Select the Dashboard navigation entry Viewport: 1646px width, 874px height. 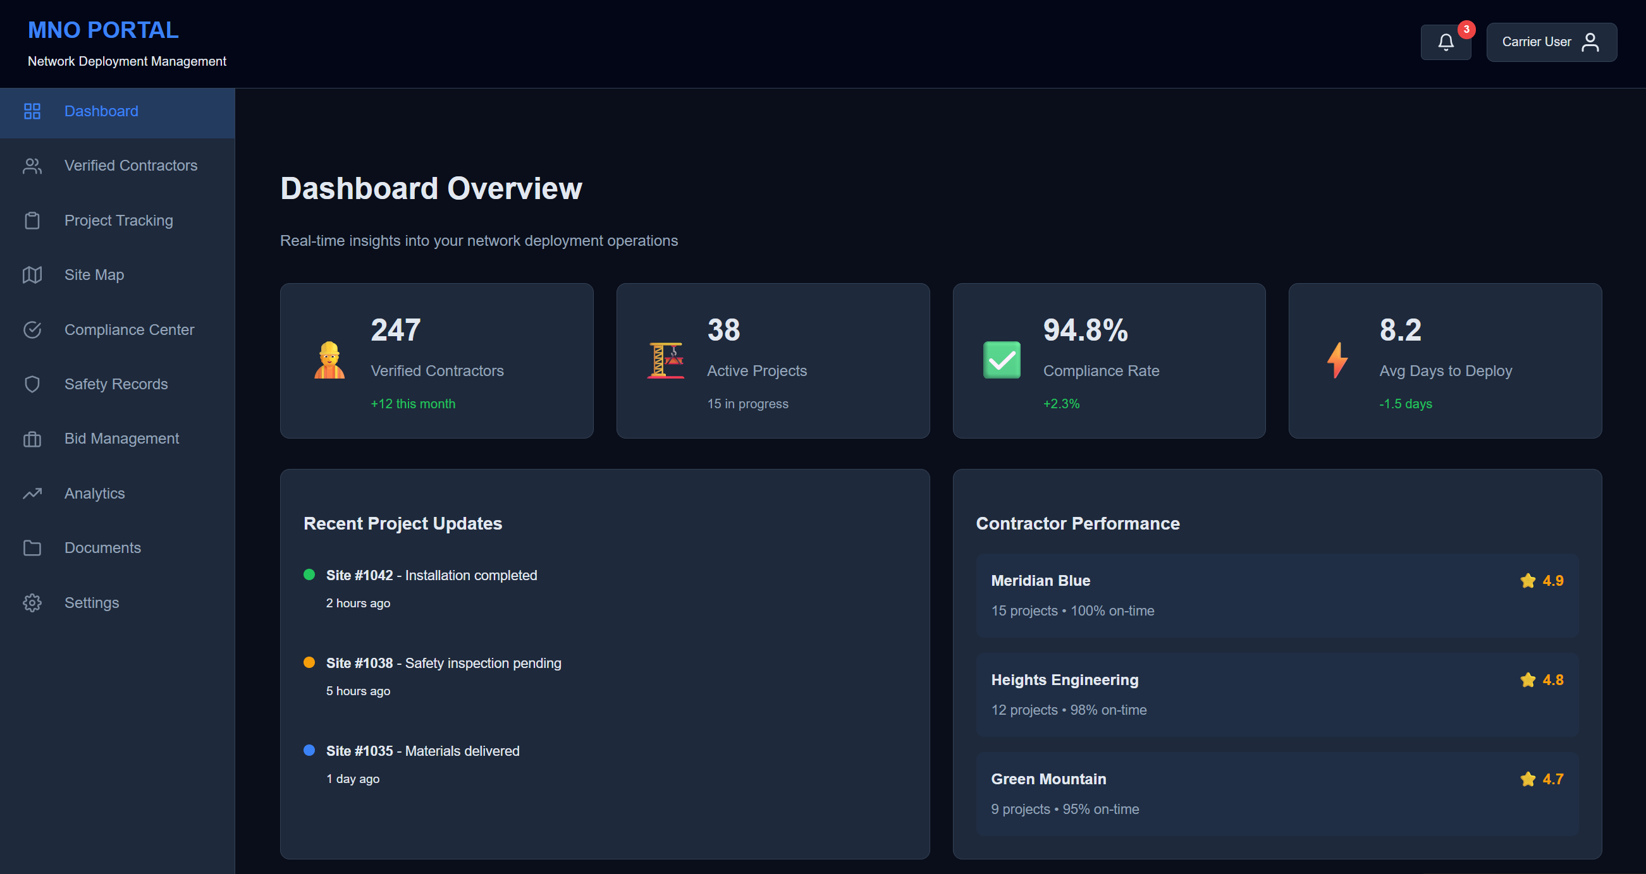point(101,111)
